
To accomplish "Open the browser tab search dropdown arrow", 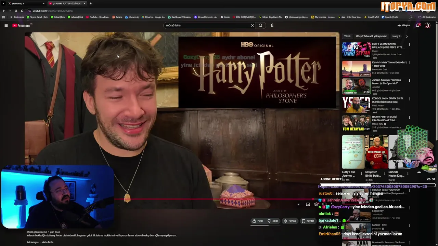I will pyautogui.click(x=3, y=3).
